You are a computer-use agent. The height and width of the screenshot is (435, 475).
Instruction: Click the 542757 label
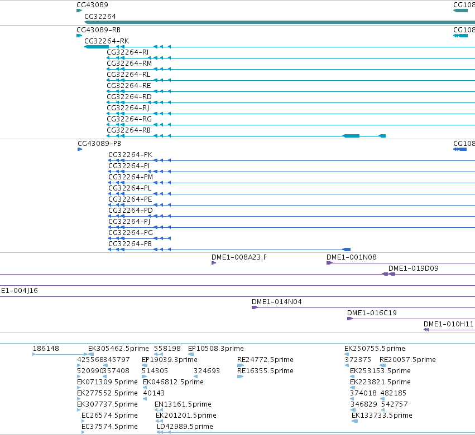coord(395,404)
